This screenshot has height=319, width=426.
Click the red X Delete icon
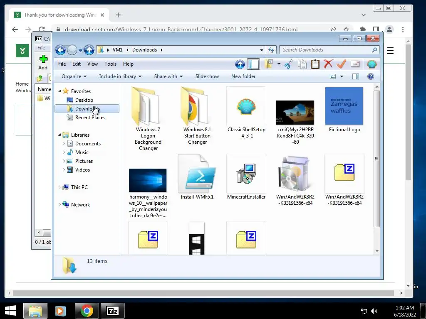coord(328,64)
